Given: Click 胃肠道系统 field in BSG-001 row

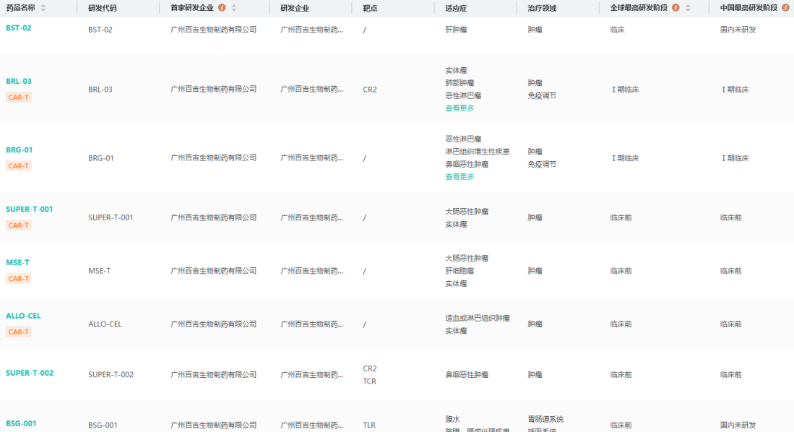Looking at the screenshot, I should pos(545,419).
